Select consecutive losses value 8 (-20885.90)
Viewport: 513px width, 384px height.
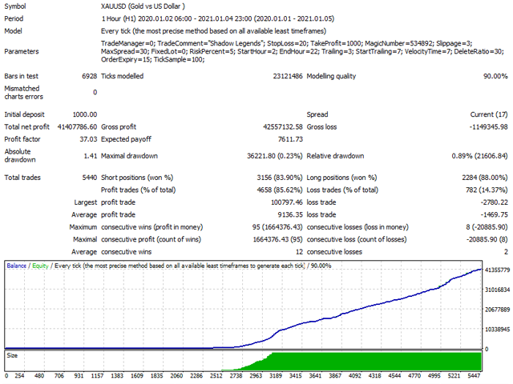(487, 227)
